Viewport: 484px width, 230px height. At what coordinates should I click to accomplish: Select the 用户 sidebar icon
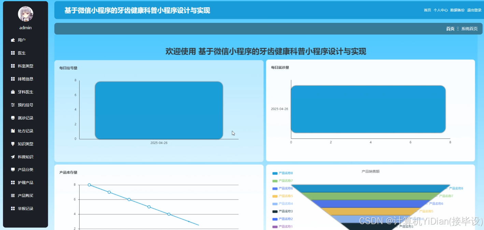coord(13,40)
